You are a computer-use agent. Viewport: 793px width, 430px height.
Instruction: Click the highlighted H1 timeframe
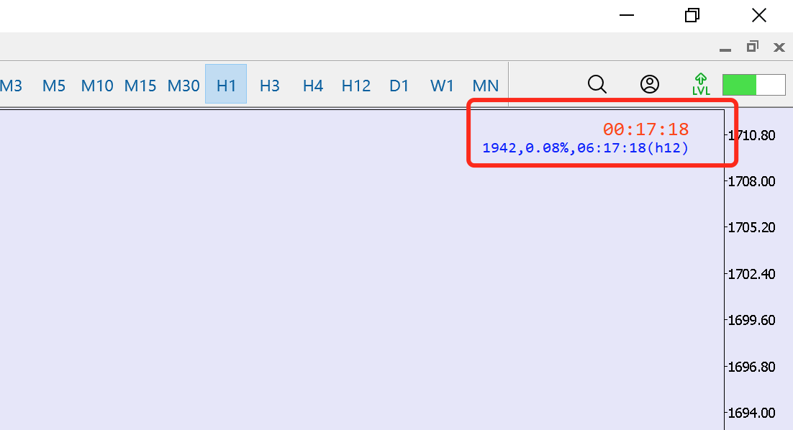point(226,86)
